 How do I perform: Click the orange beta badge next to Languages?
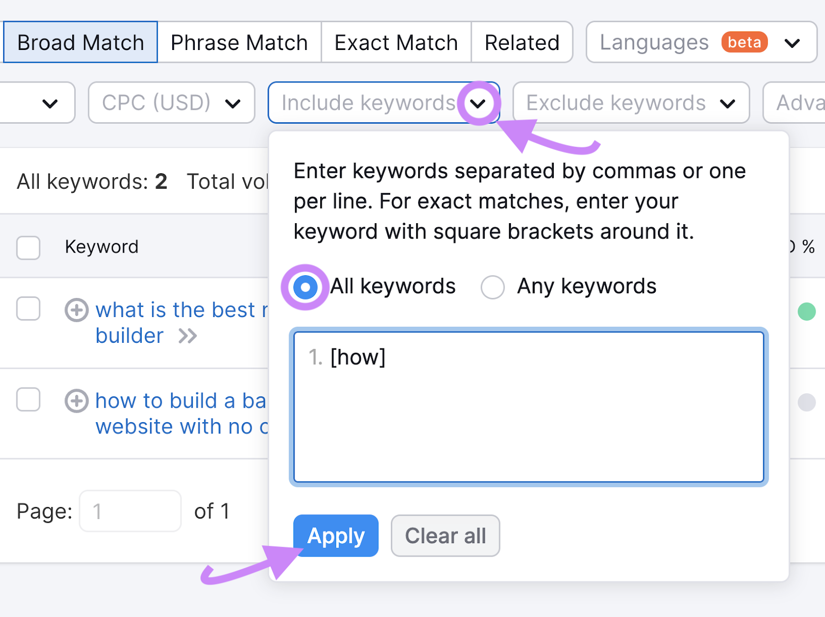(x=744, y=42)
